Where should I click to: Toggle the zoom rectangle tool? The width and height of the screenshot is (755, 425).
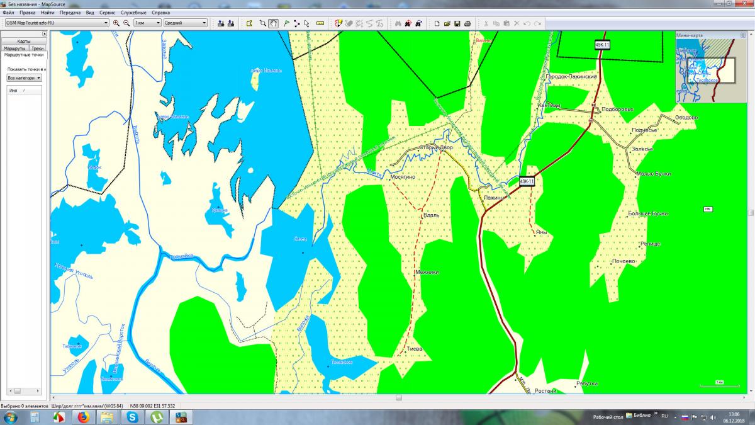pyautogui.click(x=263, y=23)
